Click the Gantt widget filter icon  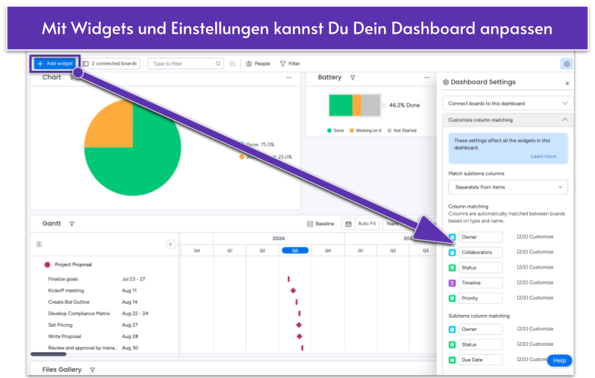tap(71, 224)
